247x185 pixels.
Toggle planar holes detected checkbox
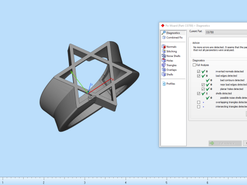(x=203, y=89)
